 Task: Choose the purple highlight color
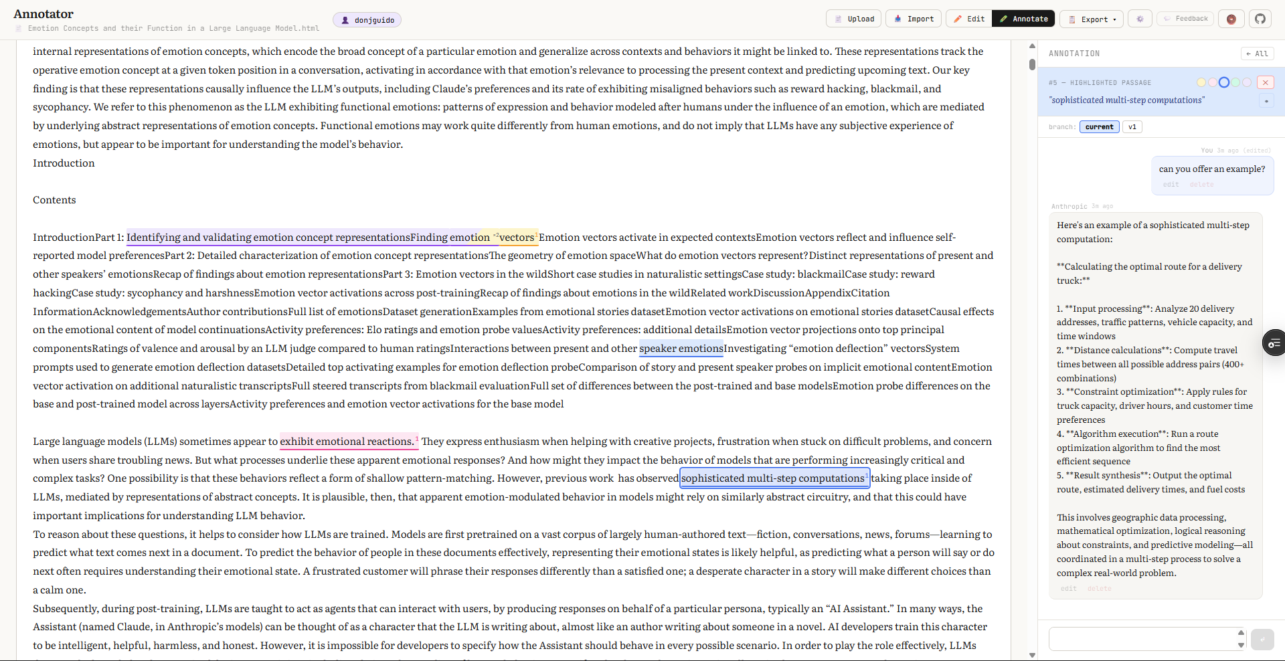click(1246, 82)
